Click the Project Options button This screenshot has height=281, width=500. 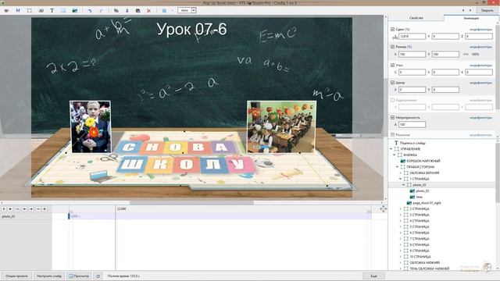coord(16,276)
